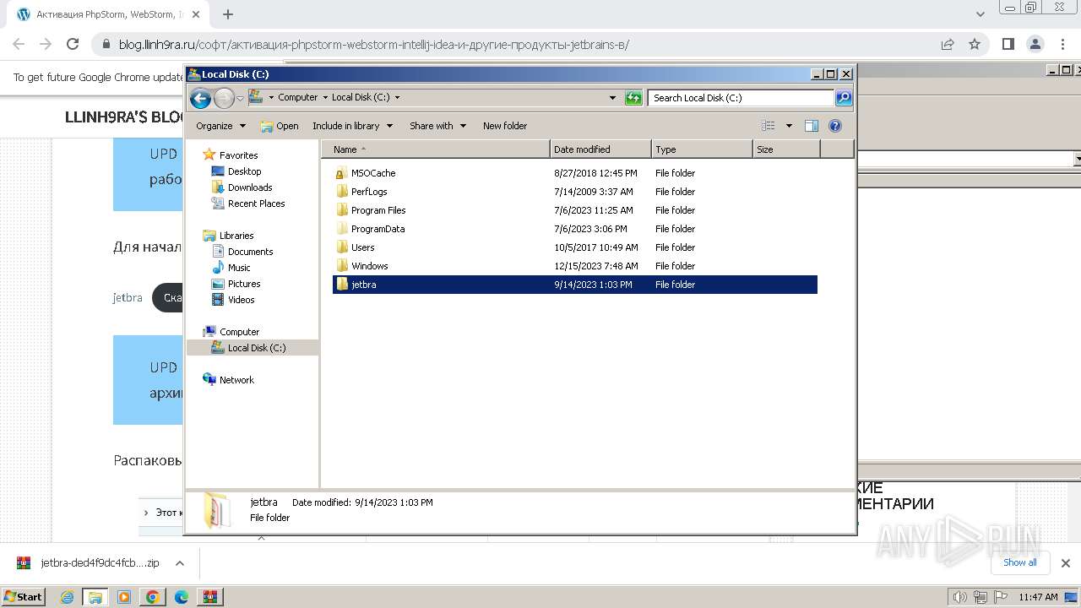Close the Chrome downloads bar
The image size is (1081, 608).
(x=1065, y=563)
